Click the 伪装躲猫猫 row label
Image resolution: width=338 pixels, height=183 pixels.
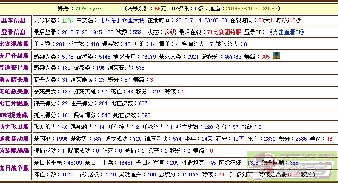[14, 151]
